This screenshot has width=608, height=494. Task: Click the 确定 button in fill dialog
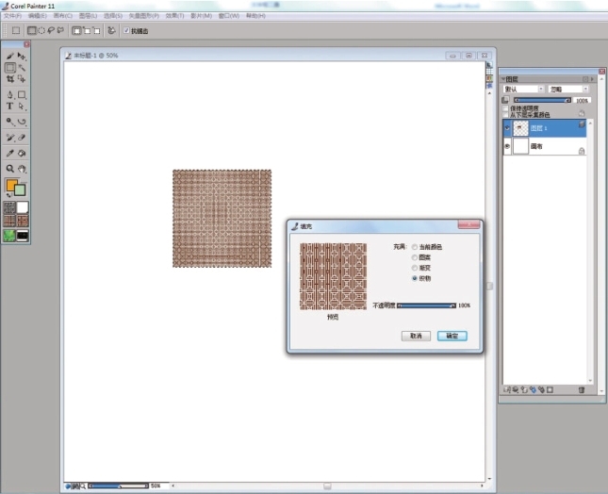click(x=452, y=336)
